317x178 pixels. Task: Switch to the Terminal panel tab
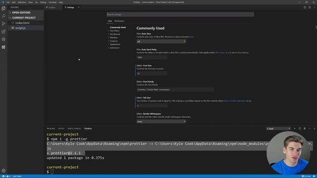tap(88, 129)
